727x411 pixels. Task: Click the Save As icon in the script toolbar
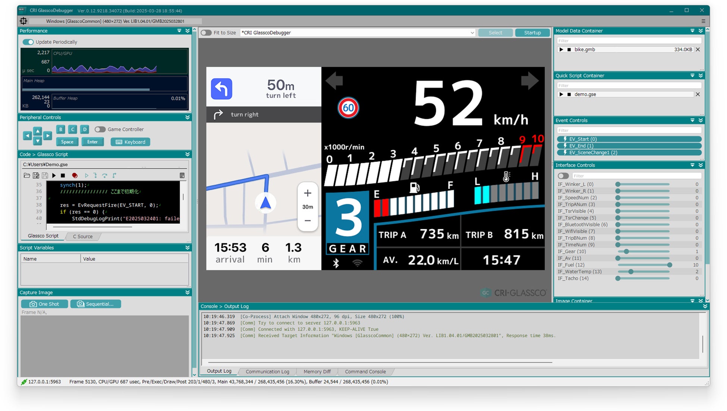[x=36, y=175]
